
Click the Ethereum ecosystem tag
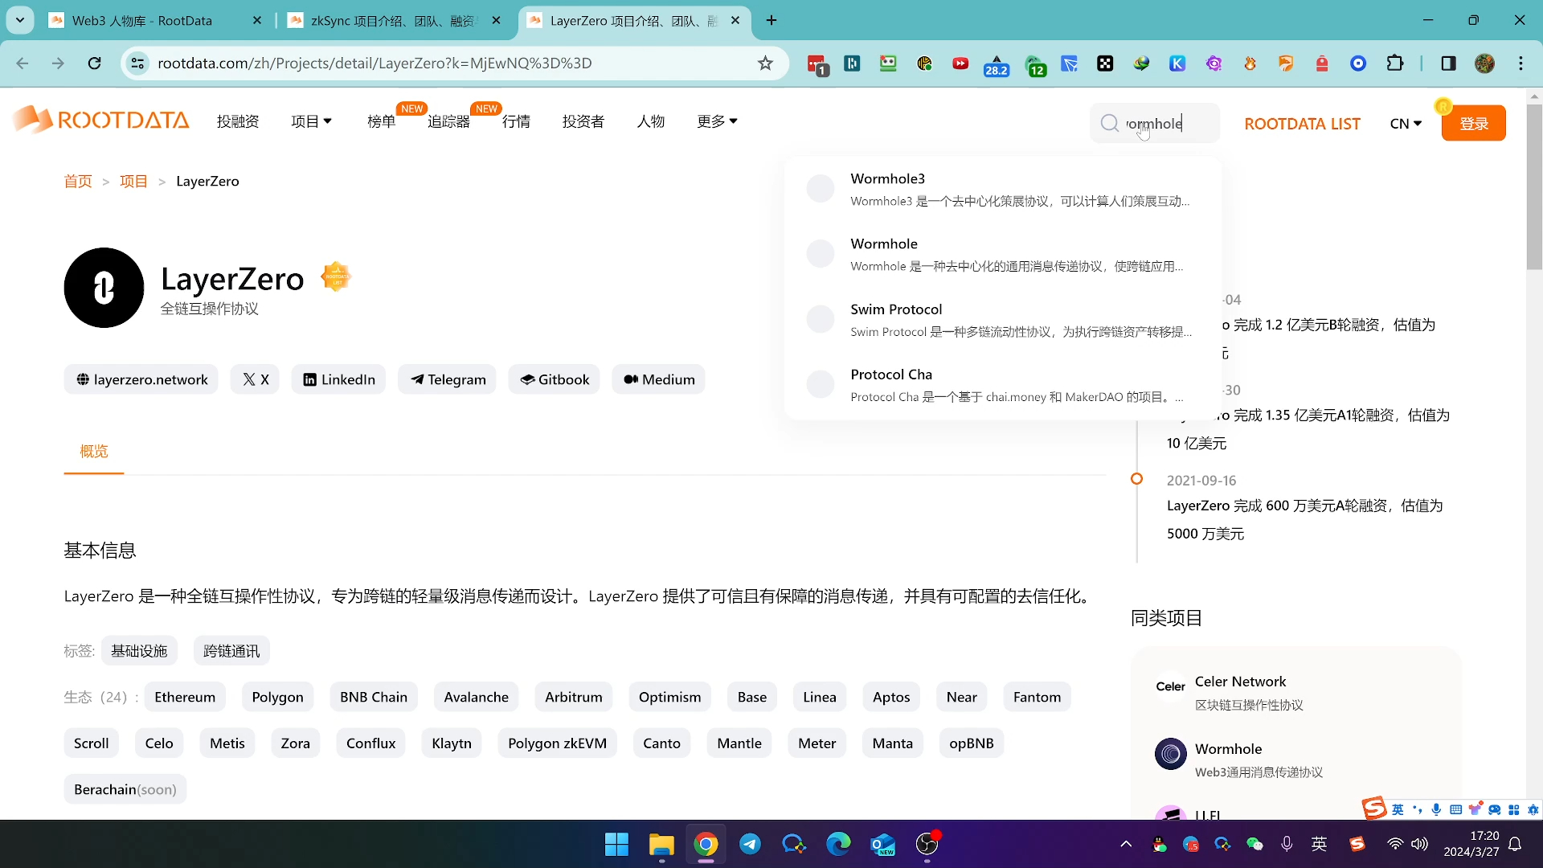(x=184, y=696)
